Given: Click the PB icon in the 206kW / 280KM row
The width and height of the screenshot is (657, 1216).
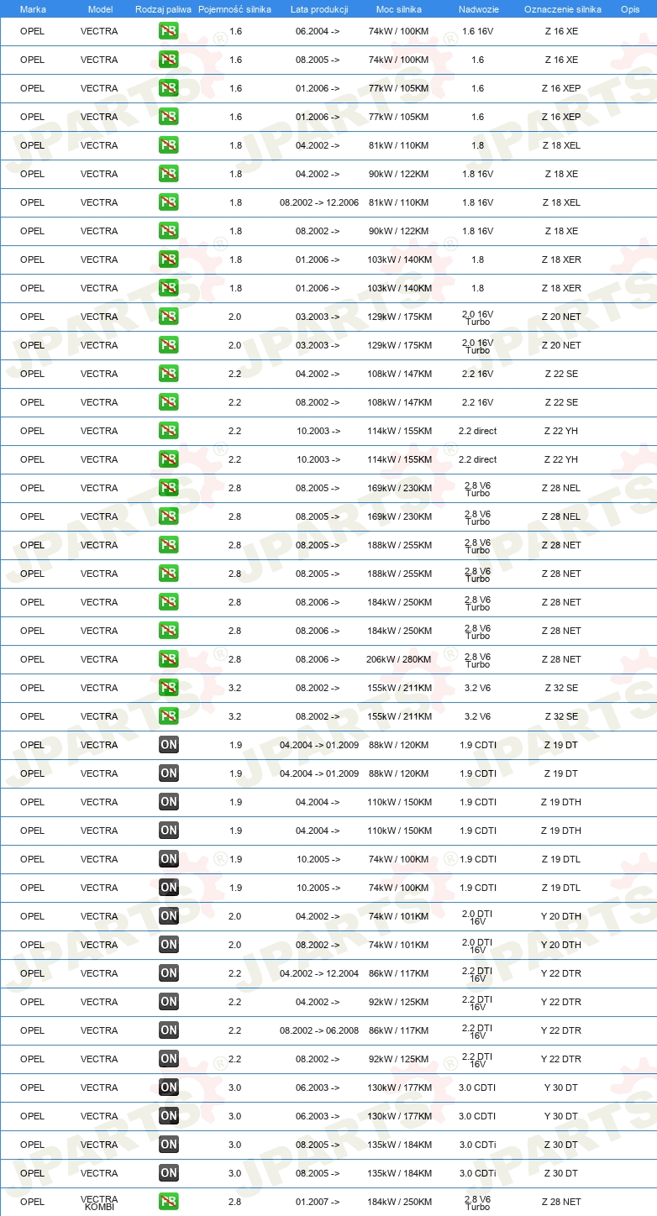Looking at the screenshot, I should (x=169, y=659).
